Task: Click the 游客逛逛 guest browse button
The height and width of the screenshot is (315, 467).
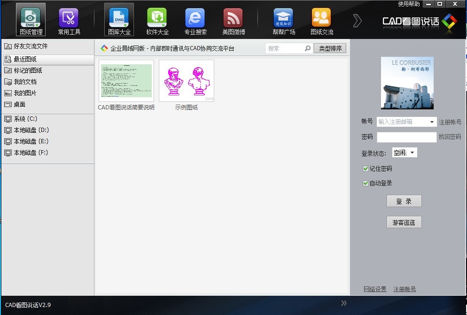Action: (x=404, y=223)
